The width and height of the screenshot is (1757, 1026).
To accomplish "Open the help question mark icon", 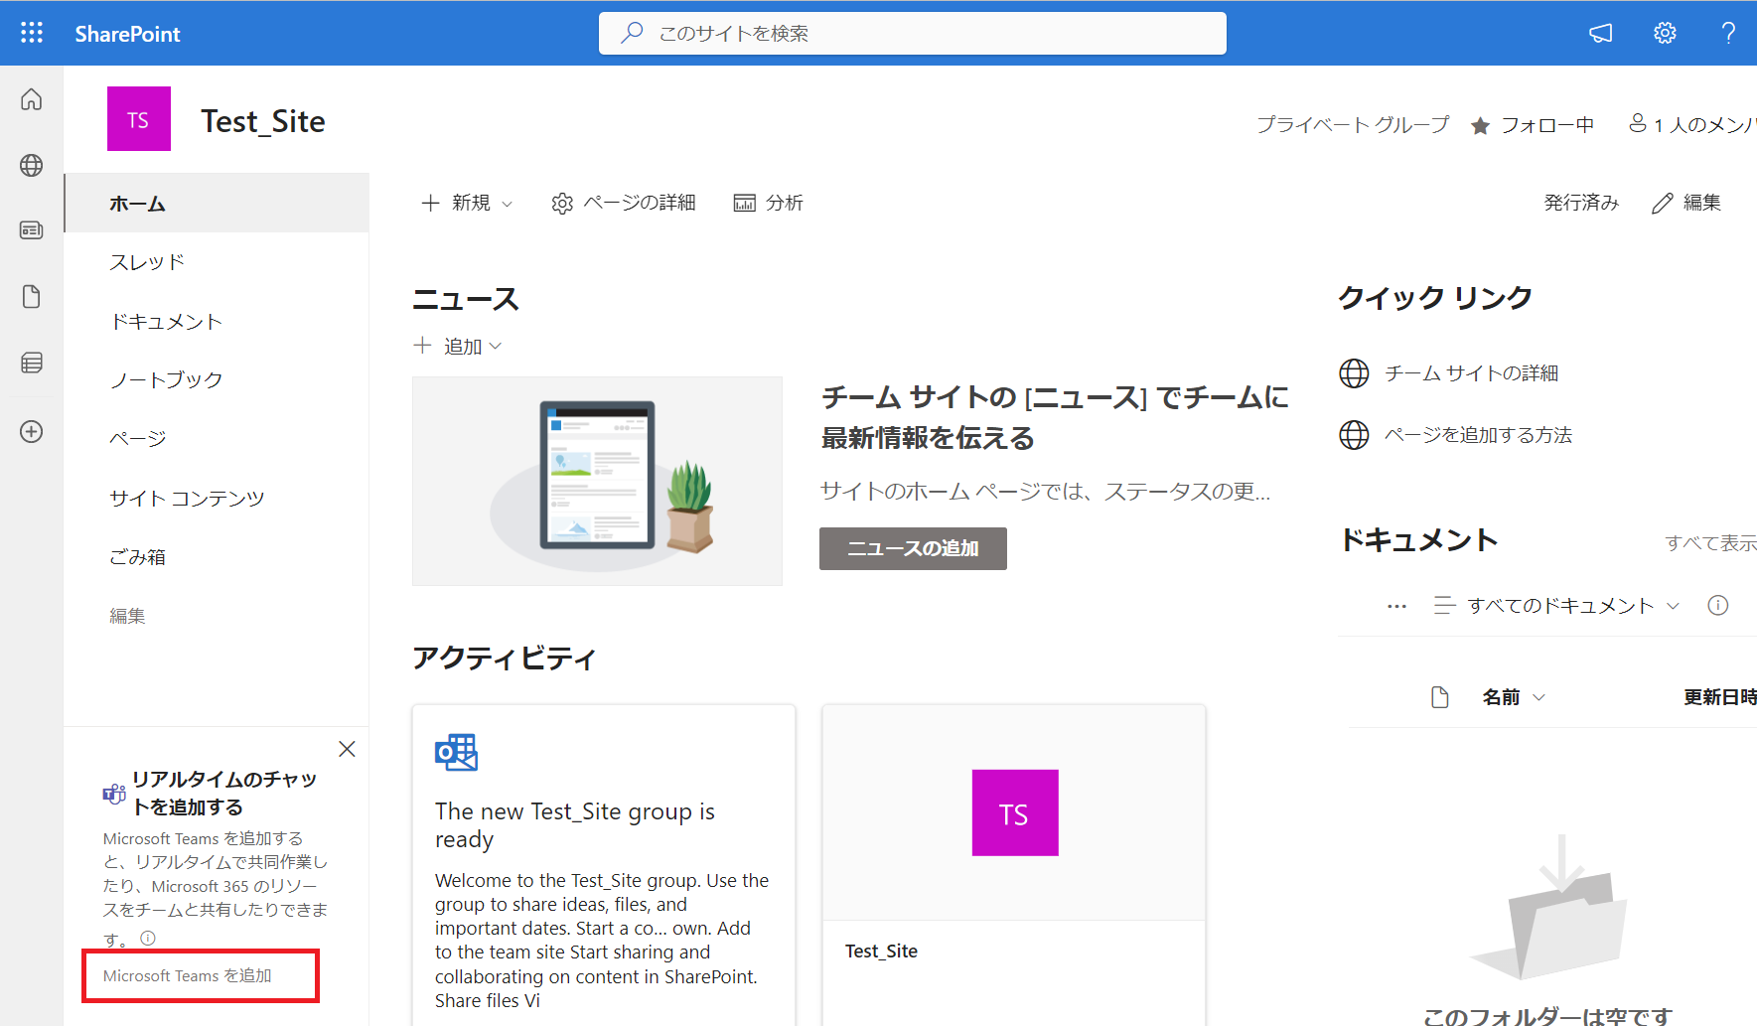I will pyautogui.click(x=1728, y=33).
